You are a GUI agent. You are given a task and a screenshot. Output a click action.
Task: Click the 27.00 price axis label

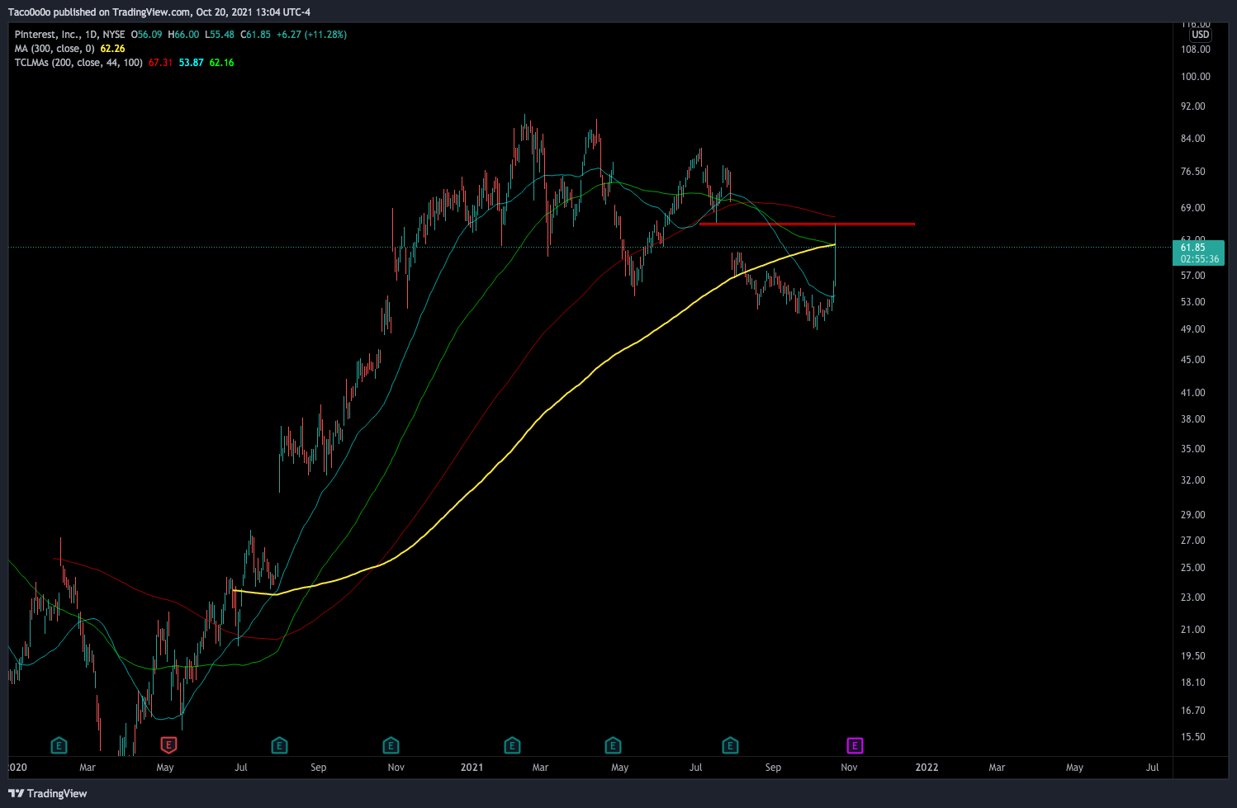coord(1193,541)
